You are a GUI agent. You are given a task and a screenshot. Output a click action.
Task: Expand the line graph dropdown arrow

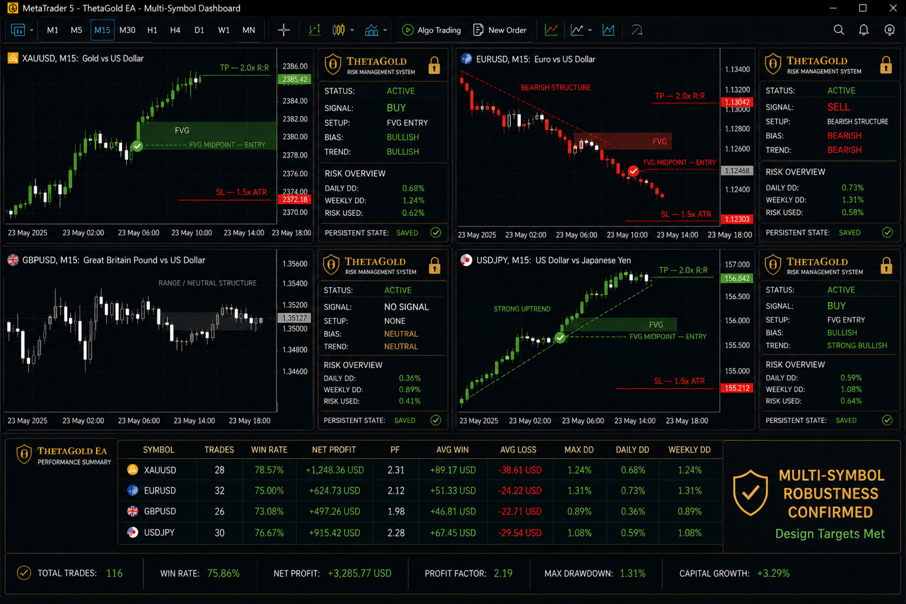click(x=590, y=30)
